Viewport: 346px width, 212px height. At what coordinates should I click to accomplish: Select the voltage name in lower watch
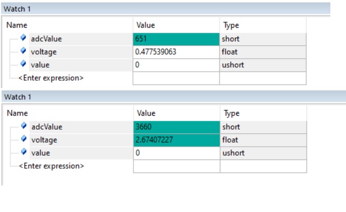pos(44,140)
